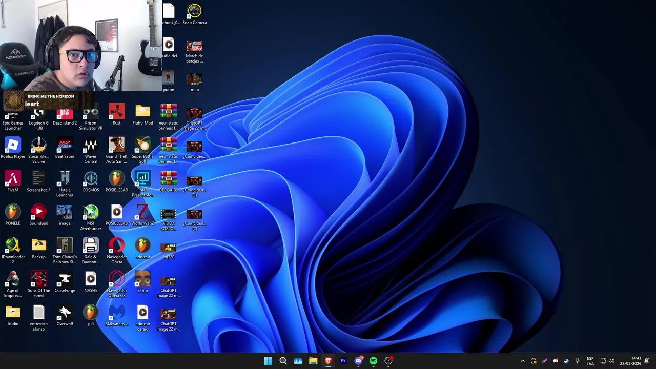Open taskbar Search
Viewport: 656px width, 369px height.
(283, 361)
